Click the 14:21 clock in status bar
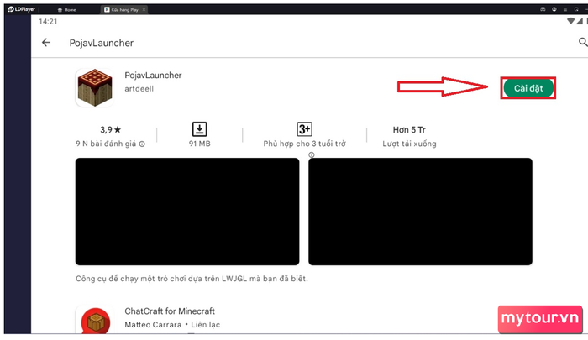588x340 pixels. (48, 21)
